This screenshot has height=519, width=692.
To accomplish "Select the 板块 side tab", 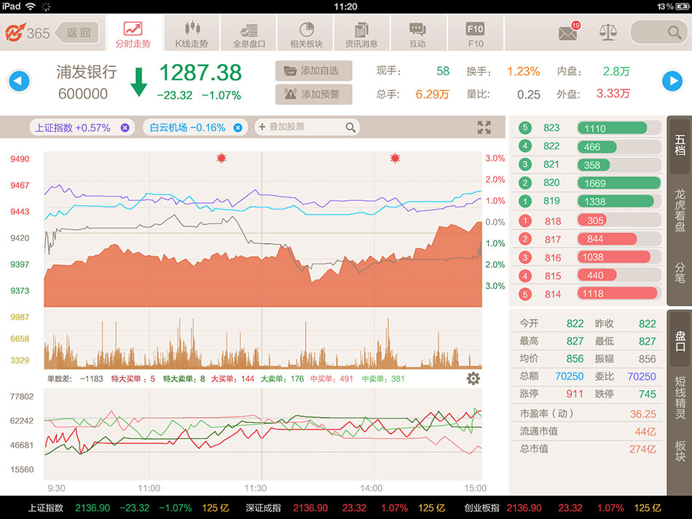I will (x=680, y=451).
